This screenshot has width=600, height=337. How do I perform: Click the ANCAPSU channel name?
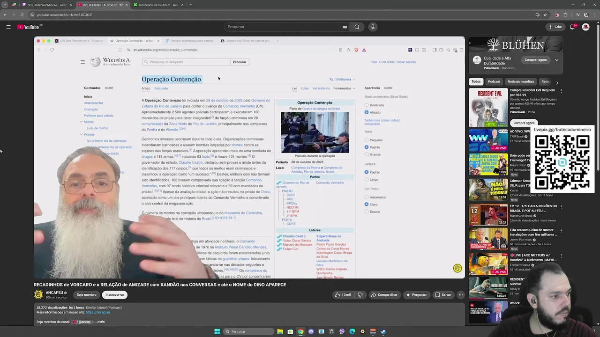pyautogui.click(x=54, y=293)
